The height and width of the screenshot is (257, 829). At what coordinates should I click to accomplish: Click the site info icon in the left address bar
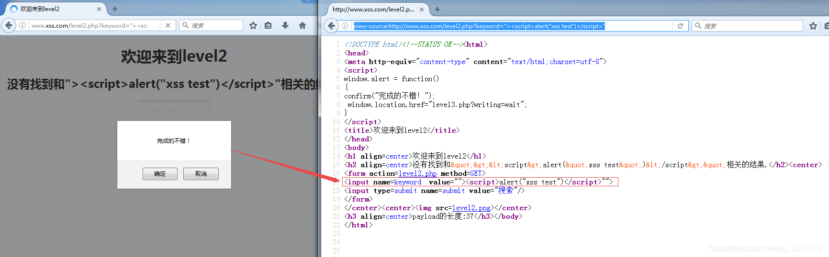(x=22, y=25)
